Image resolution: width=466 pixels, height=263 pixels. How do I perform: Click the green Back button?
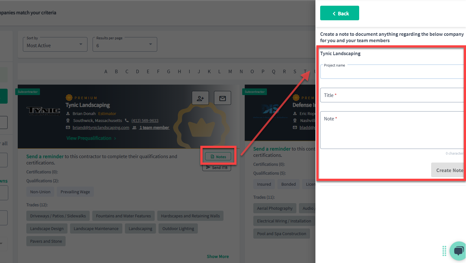point(340,13)
